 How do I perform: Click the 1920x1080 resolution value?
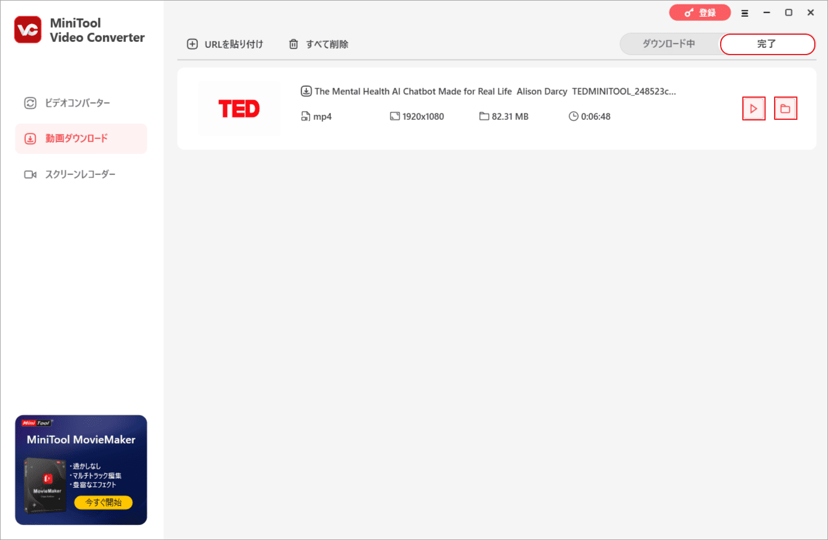click(x=423, y=117)
